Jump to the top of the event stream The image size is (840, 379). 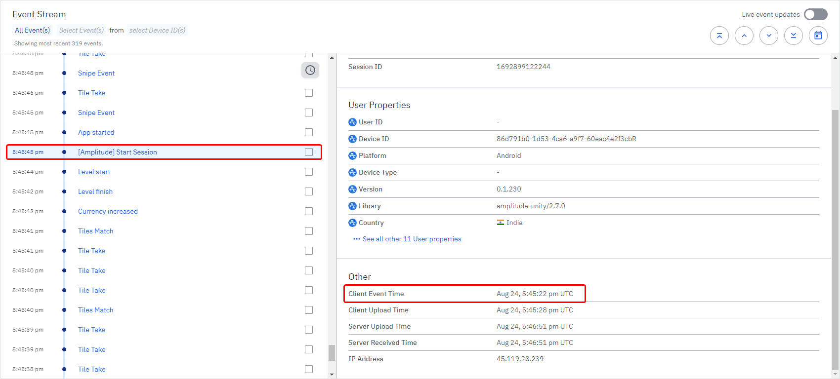click(x=719, y=36)
